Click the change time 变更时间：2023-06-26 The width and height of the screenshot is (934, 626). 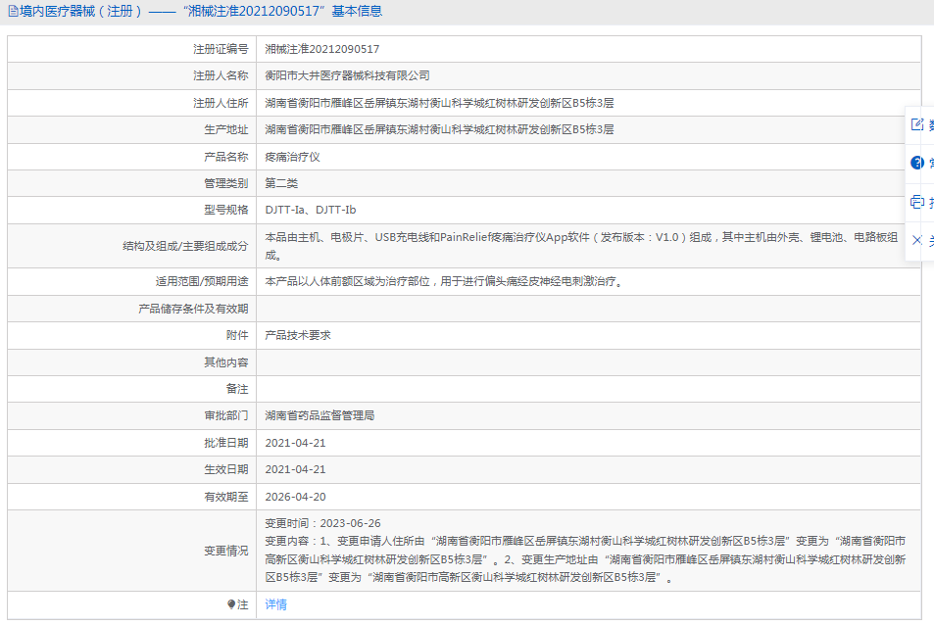pos(322,523)
